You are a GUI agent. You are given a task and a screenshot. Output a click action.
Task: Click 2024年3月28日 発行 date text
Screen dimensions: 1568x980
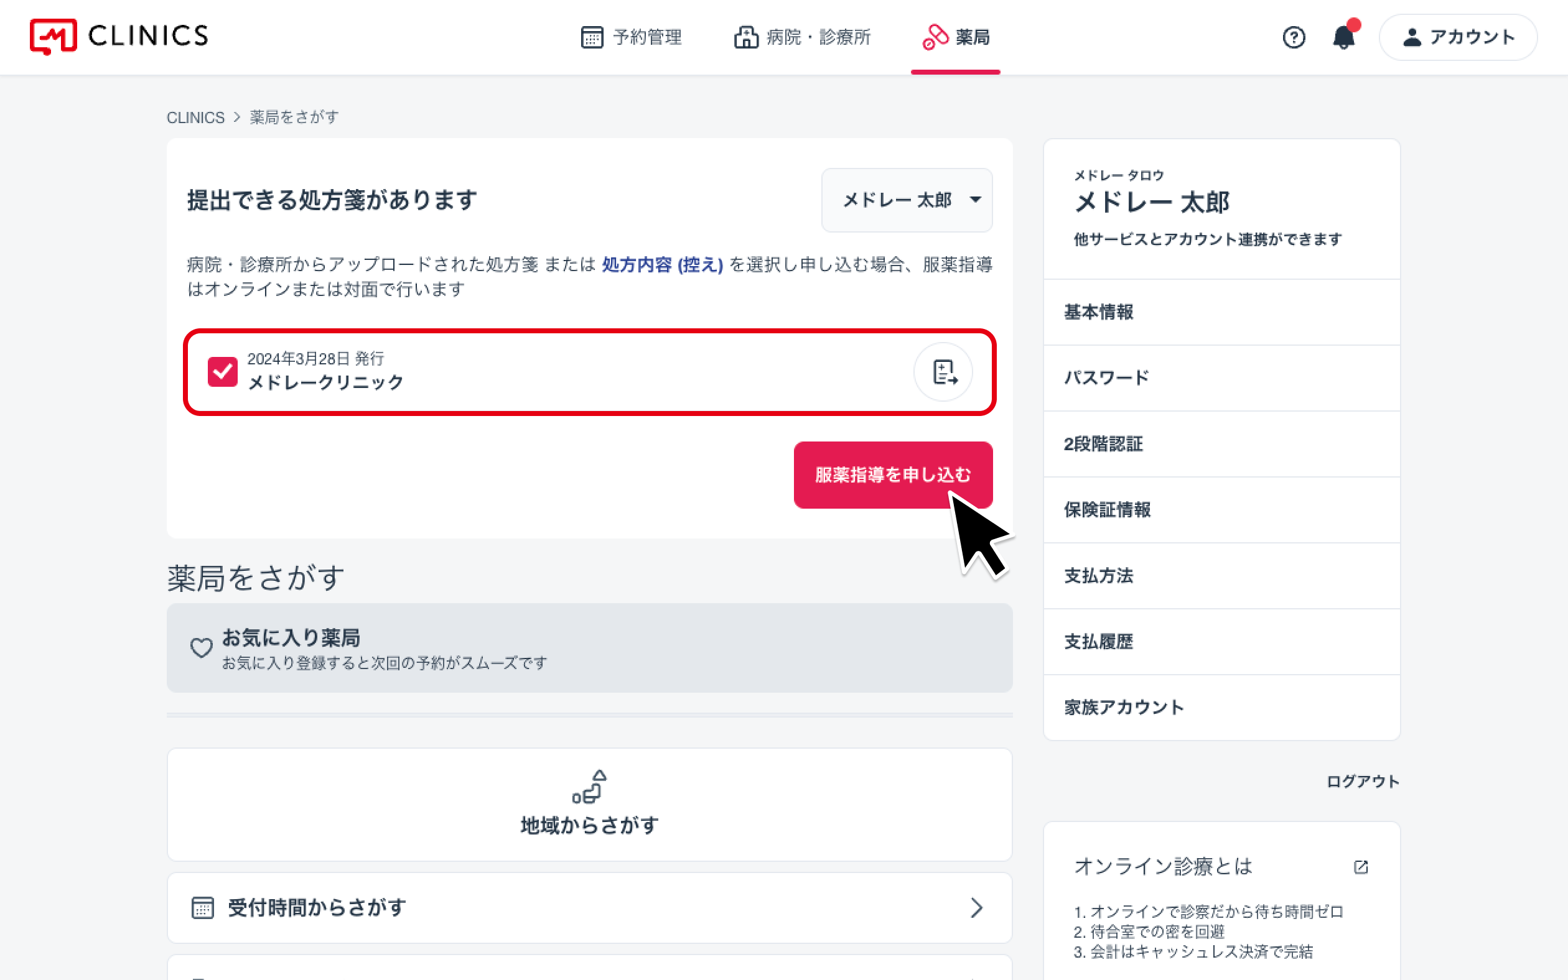point(315,358)
